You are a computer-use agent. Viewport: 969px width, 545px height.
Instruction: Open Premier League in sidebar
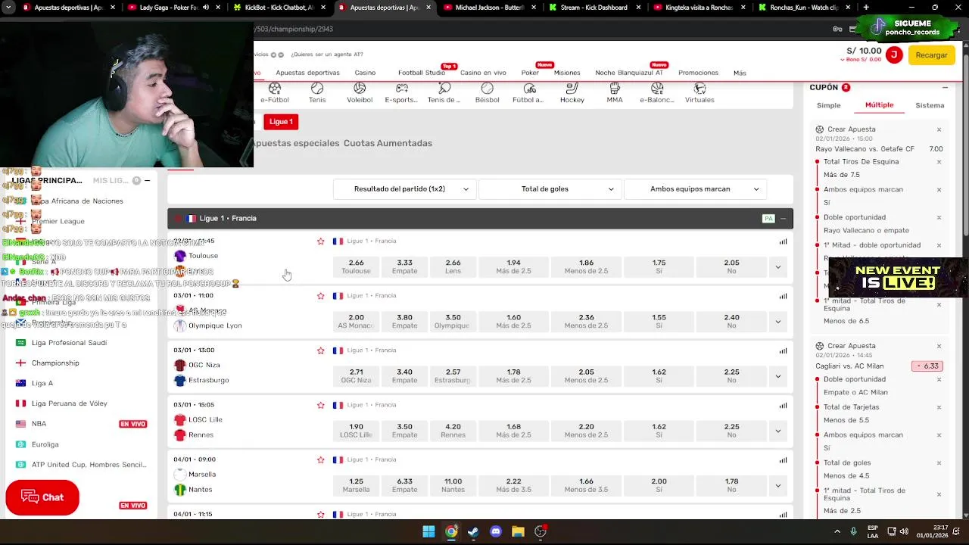click(58, 221)
